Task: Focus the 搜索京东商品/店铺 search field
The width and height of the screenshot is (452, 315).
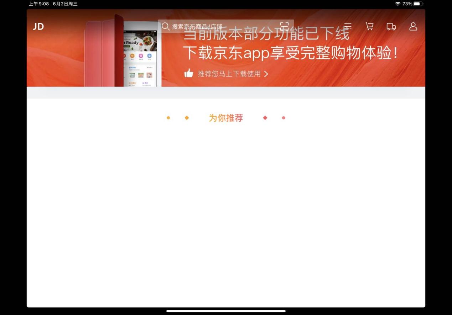Action: tap(226, 26)
